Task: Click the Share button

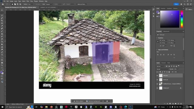Action: [x=176, y=4]
